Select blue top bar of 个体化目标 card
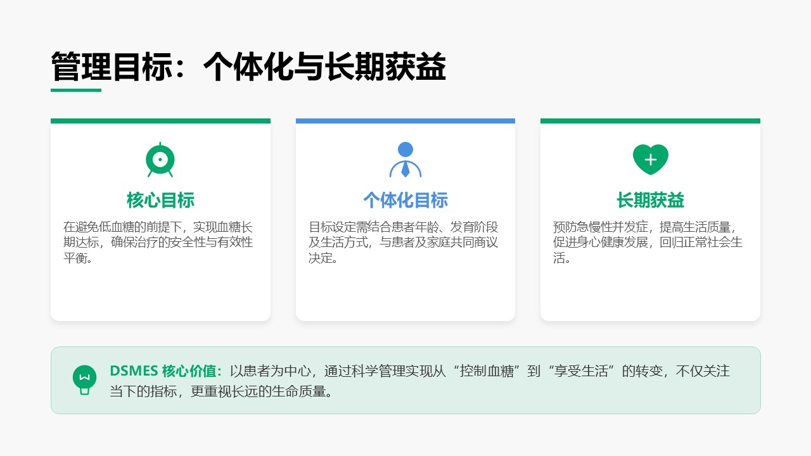Screen dimensions: 811x456 tap(405, 121)
